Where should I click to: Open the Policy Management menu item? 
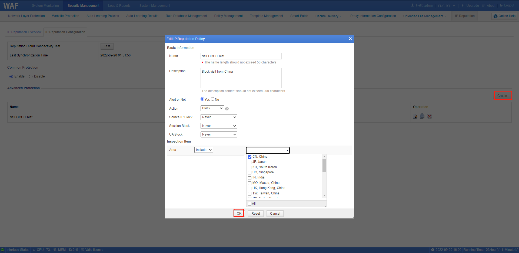[x=228, y=16]
